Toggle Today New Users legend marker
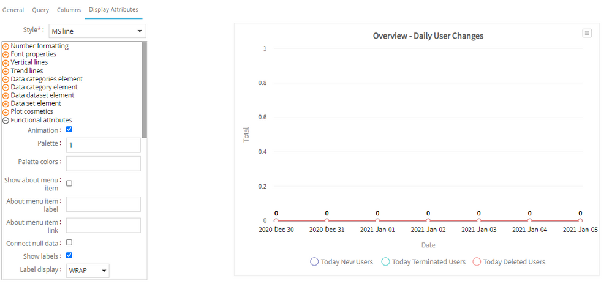 (x=314, y=262)
